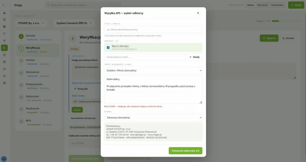Click the Kontakt phone button
Viewport: 306px width, 162px height.
click(288, 38)
